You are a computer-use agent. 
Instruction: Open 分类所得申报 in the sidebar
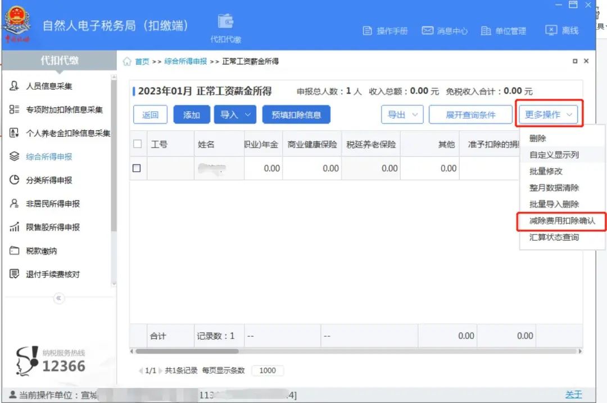[x=49, y=180]
